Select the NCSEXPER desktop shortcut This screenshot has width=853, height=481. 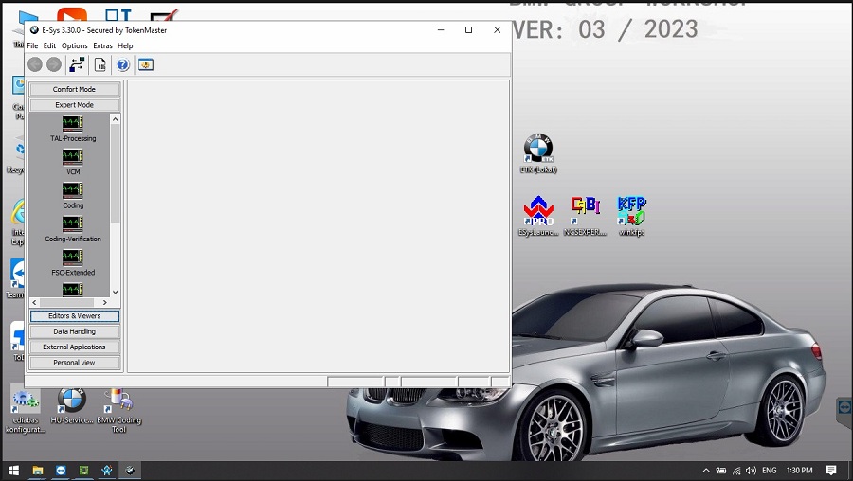click(585, 216)
